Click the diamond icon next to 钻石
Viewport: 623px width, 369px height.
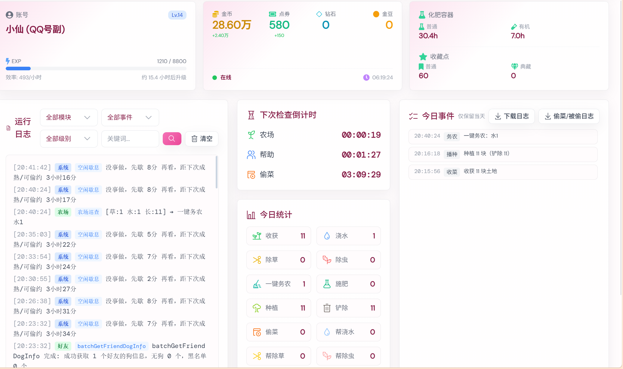point(319,14)
